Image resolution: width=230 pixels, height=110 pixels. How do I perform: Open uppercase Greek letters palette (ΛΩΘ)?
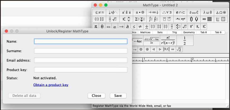click(x=221, y=12)
